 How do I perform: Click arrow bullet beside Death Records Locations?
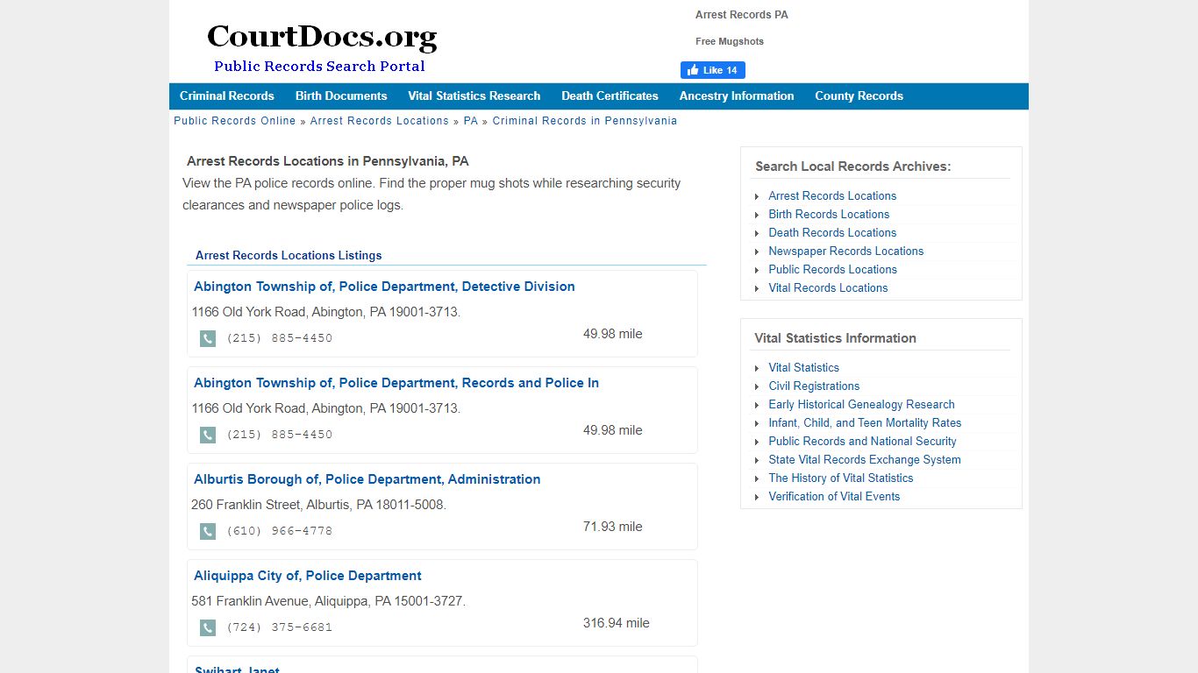[x=757, y=233]
